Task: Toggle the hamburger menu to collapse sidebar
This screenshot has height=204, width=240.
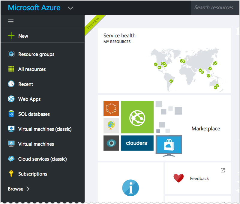Action: (x=10, y=22)
